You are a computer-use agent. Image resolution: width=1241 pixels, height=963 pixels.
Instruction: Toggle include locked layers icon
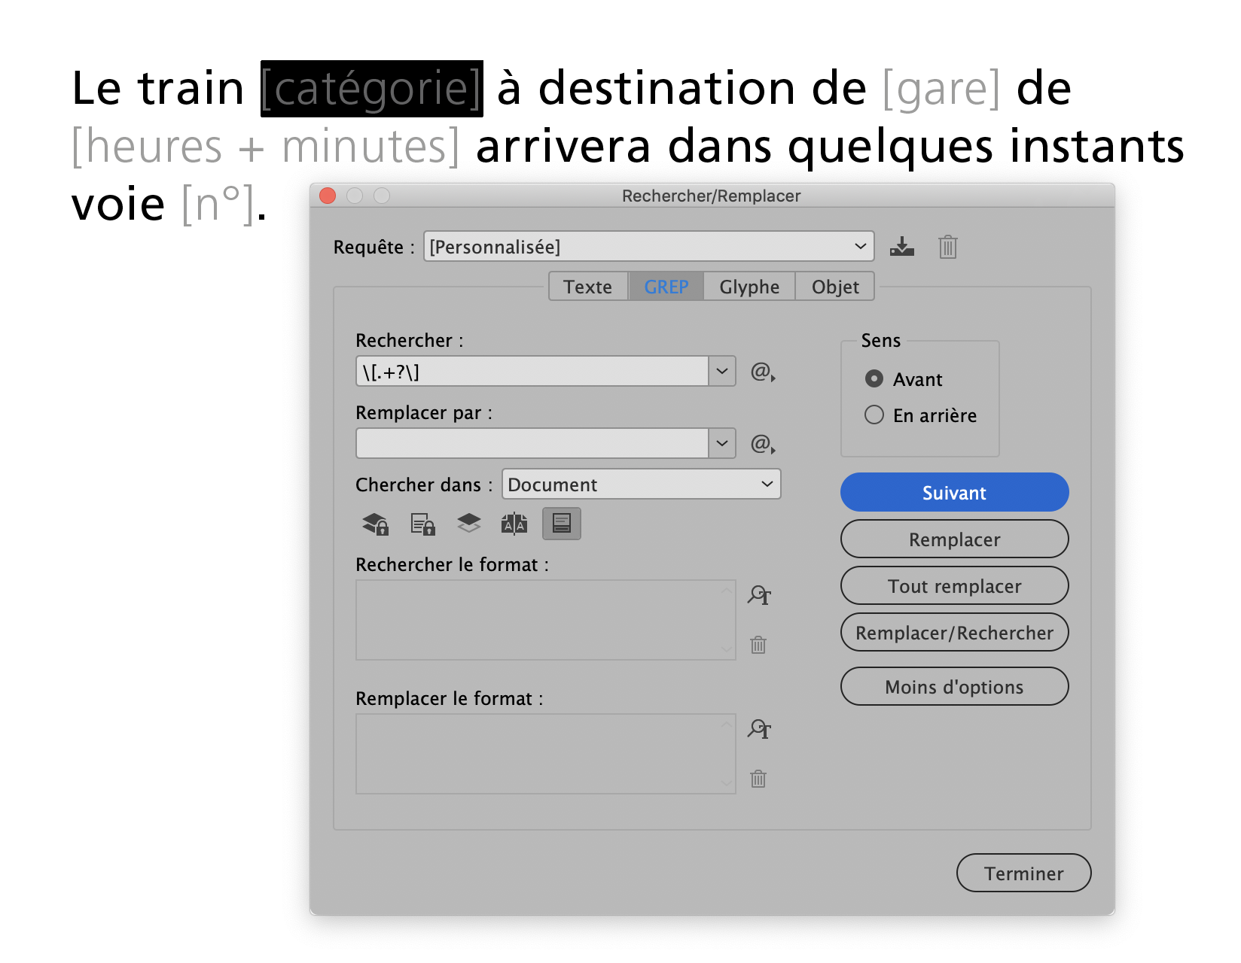tap(375, 524)
